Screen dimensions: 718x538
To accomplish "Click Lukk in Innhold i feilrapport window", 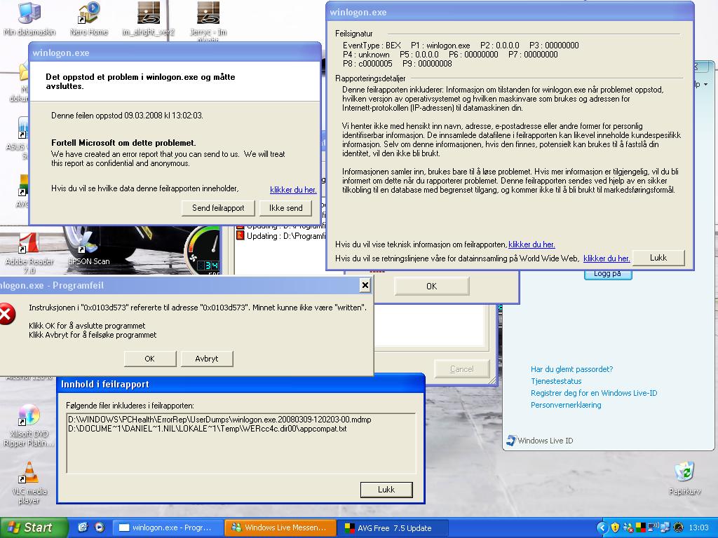I will [x=386, y=490].
